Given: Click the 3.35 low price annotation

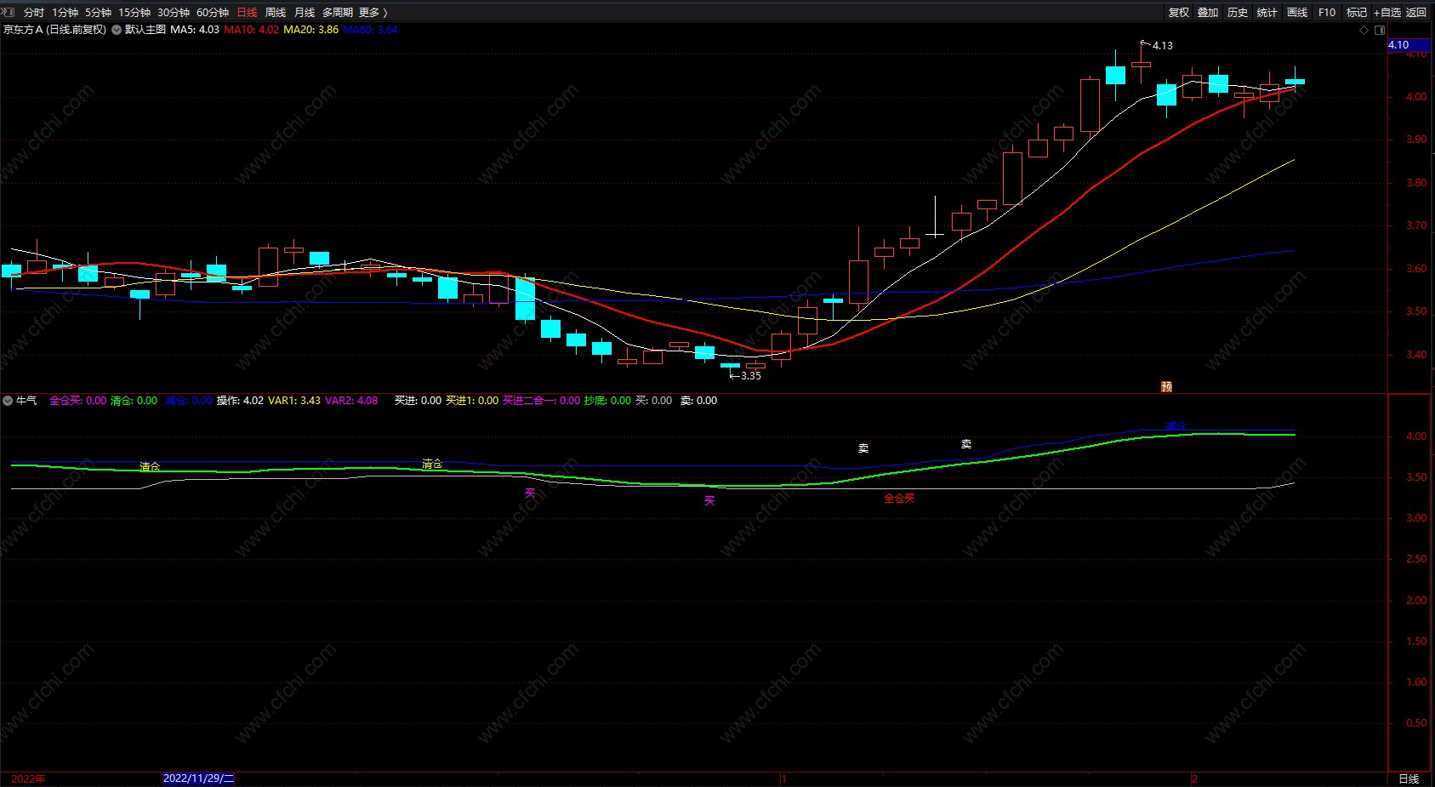Looking at the screenshot, I should 751,376.
